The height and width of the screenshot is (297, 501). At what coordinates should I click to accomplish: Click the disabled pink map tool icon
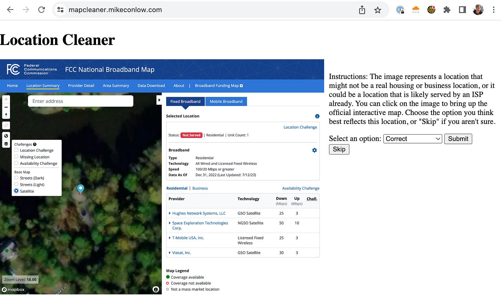pos(6,125)
